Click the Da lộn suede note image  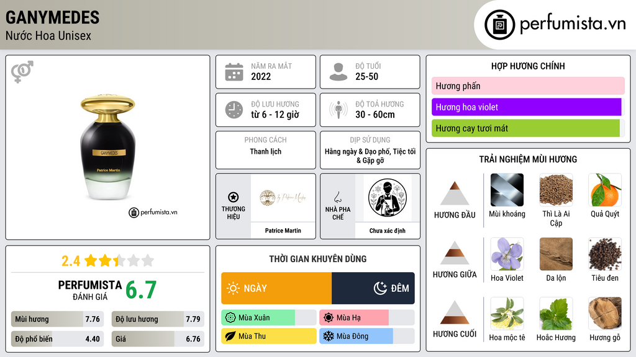pos(556,253)
